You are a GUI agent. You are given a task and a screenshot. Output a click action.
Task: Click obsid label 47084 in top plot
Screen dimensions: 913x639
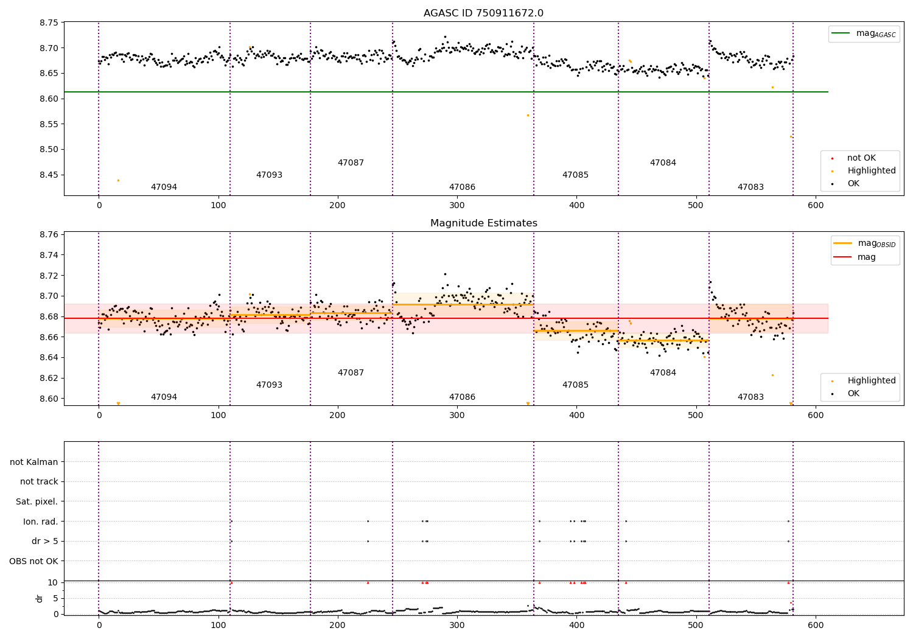tap(663, 163)
